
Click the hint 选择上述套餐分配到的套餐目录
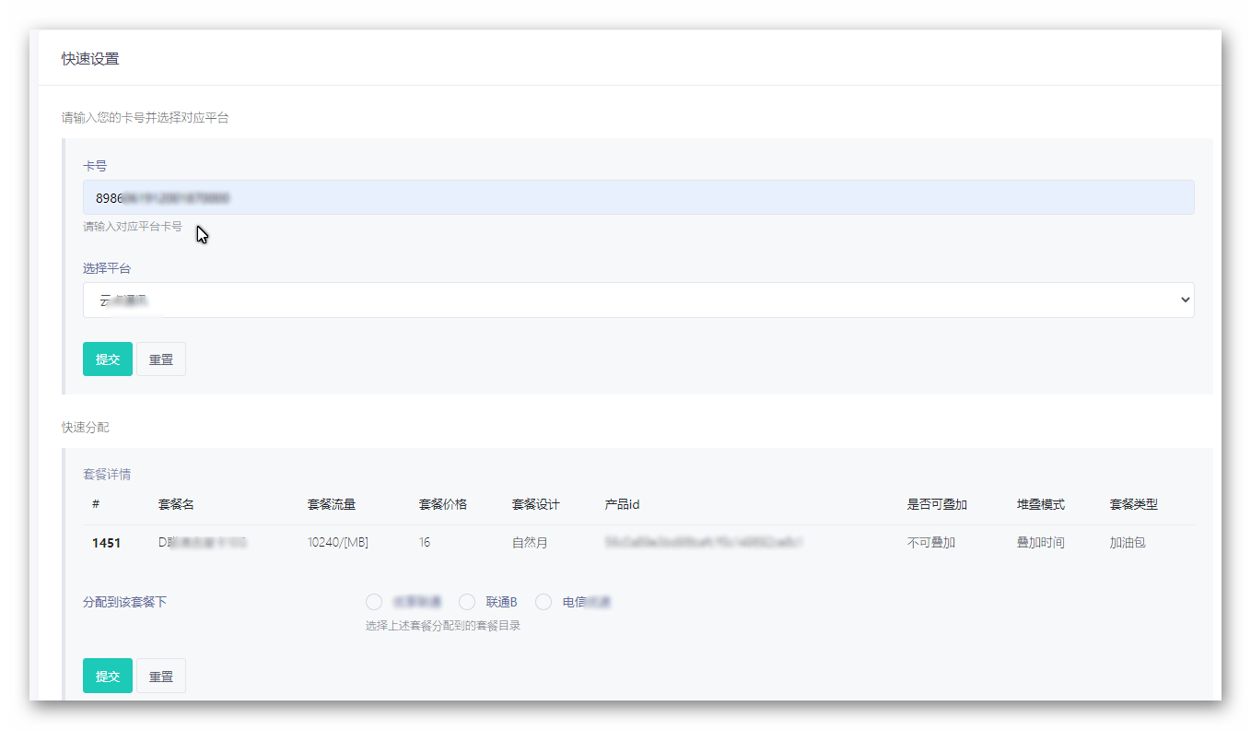tap(443, 626)
